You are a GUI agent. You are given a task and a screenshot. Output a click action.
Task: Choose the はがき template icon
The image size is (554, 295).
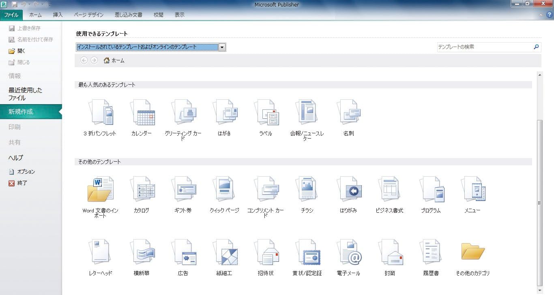point(225,111)
